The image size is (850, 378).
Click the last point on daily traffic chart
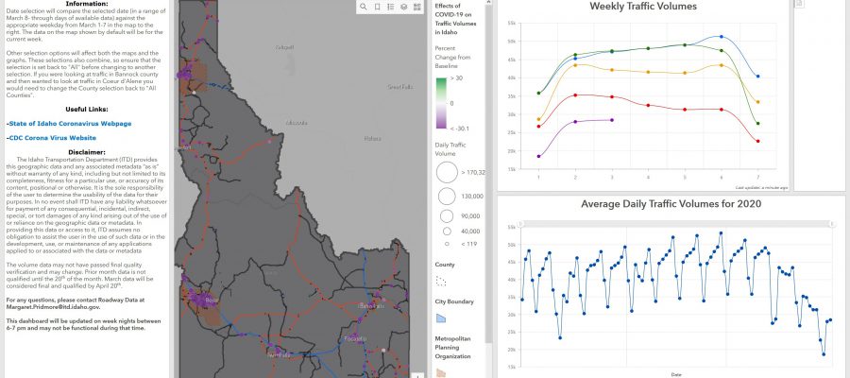pyautogui.click(x=830, y=320)
